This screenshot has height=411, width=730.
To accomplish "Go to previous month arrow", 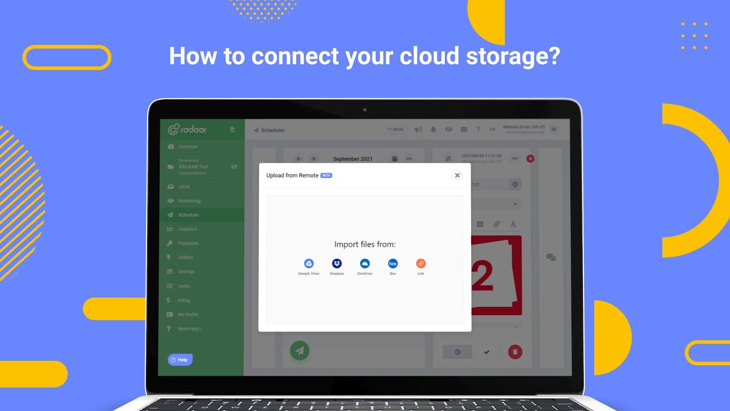I will click(x=299, y=159).
